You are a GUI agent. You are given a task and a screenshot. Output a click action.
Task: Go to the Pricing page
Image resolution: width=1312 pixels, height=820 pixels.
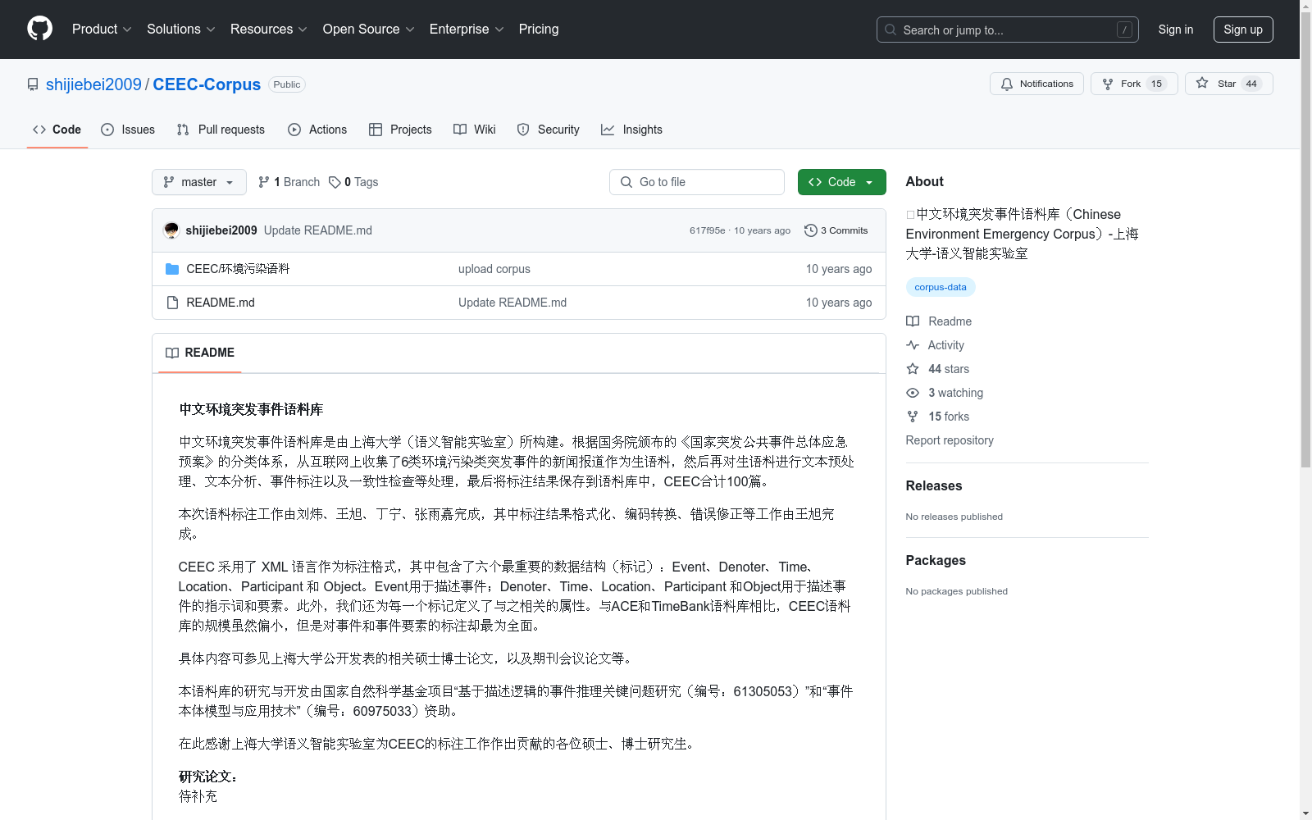[x=539, y=29]
